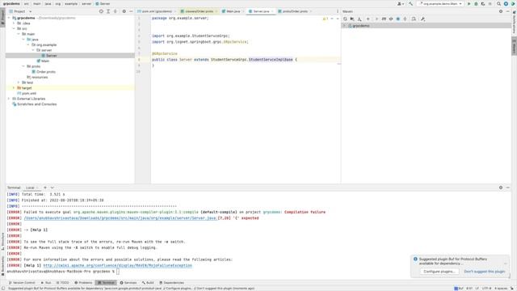
Task: Collapse the org.example package
Action: tap(28, 45)
